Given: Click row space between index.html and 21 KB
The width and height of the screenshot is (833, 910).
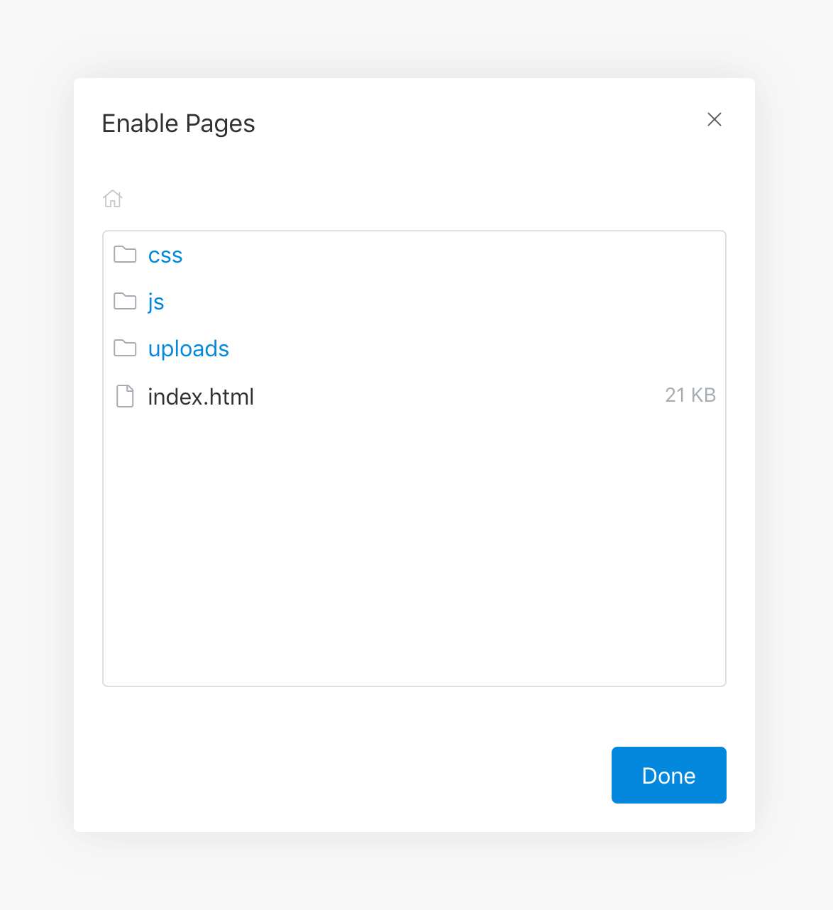Looking at the screenshot, I should [x=454, y=396].
